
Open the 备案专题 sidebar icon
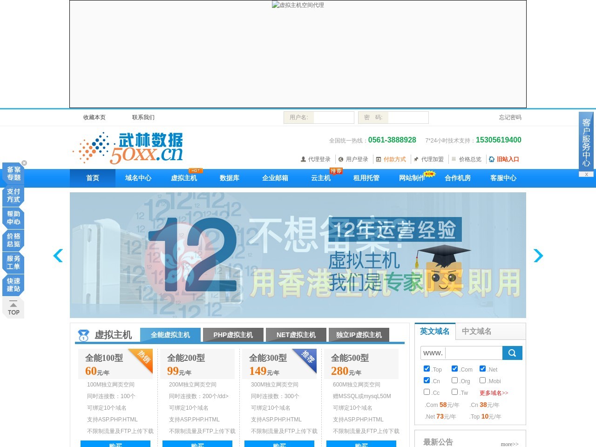(x=14, y=174)
